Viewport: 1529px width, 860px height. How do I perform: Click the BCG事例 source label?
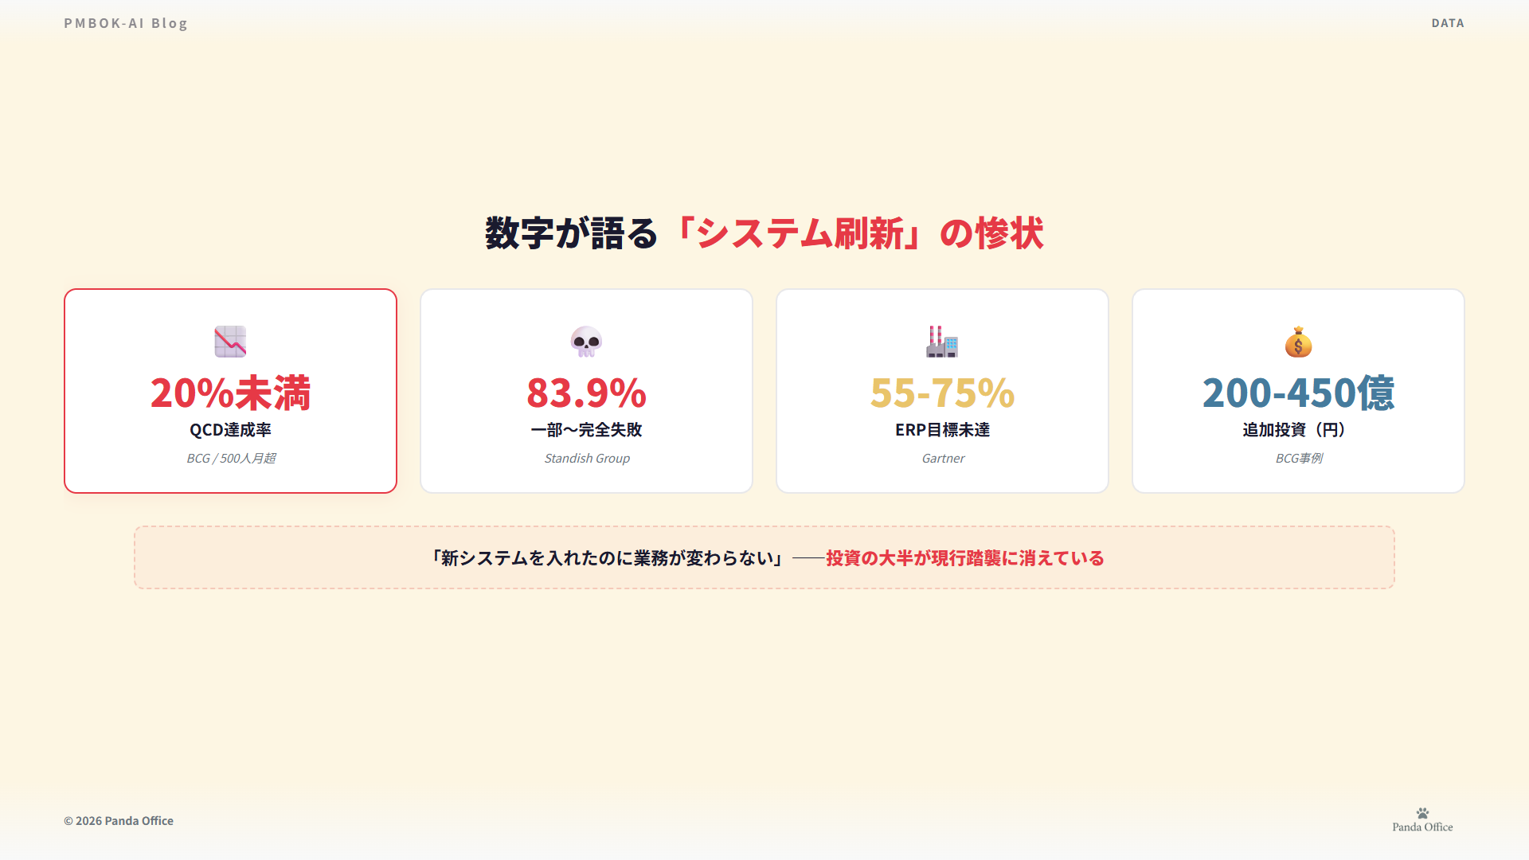[1298, 458]
